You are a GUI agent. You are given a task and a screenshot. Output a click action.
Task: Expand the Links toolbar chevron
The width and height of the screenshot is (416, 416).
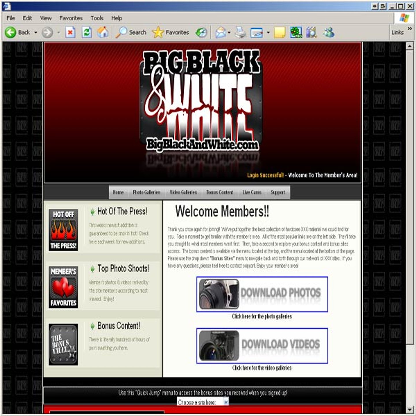click(x=409, y=28)
